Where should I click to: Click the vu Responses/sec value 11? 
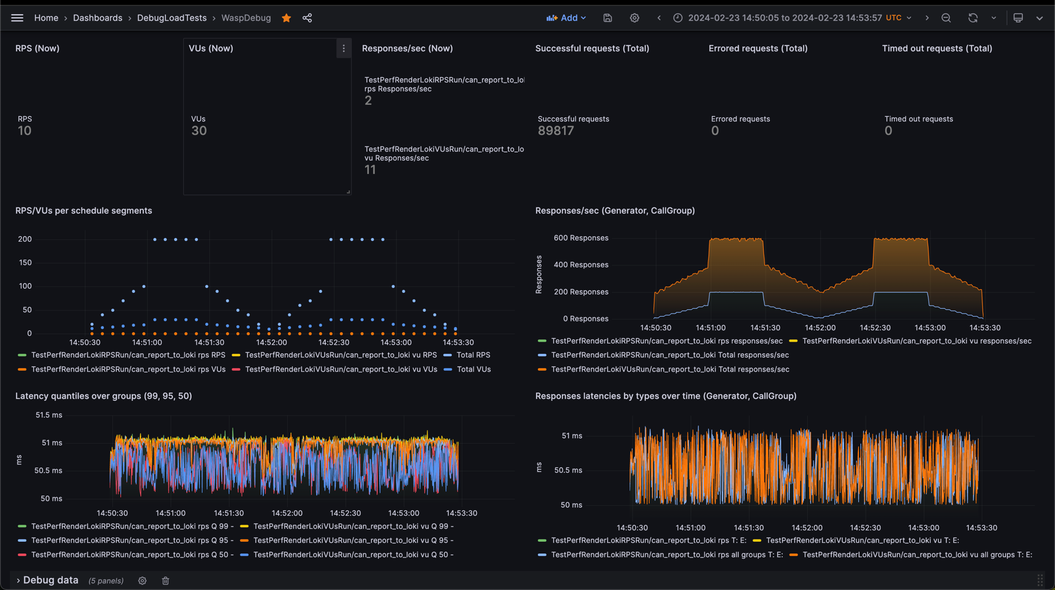pyautogui.click(x=370, y=170)
